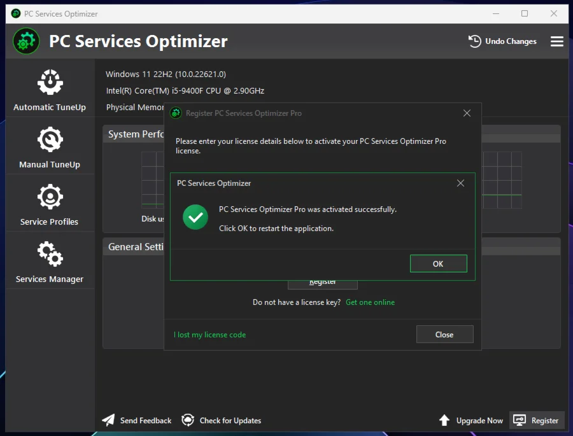Open the 'Get one online' link
Image resolution: width=573 pixels, height=436 pixels.
370,302
